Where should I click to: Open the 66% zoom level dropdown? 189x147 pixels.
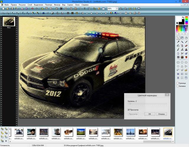(x=117, y=9)
